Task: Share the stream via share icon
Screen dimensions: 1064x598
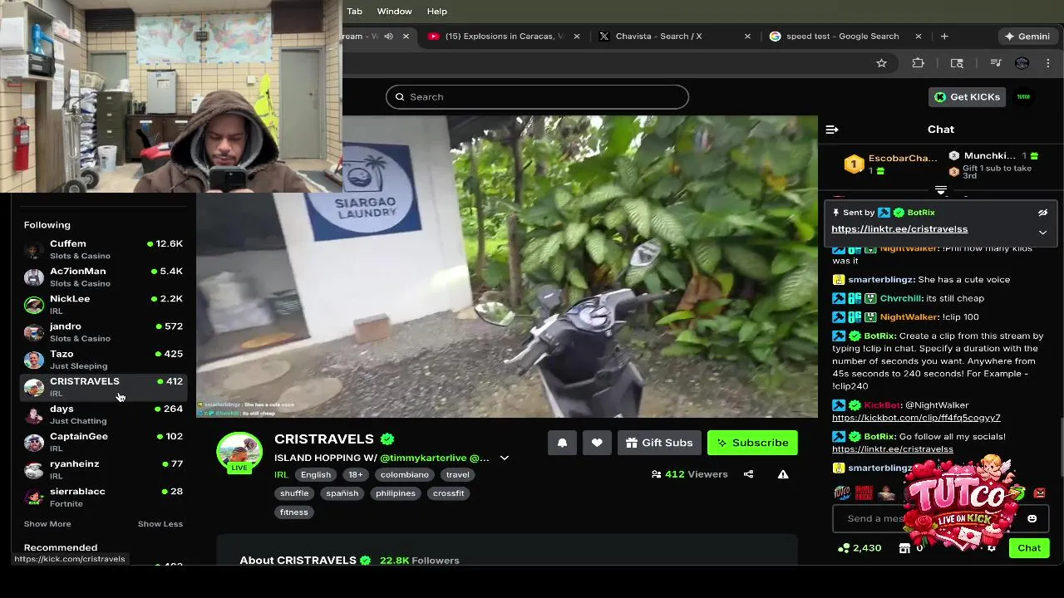Action: (x=748, y=474)
